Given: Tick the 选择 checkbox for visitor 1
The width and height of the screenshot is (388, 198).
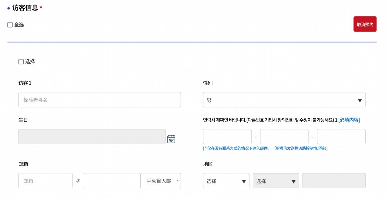Looking at the screenshot, I should point(21,62).
